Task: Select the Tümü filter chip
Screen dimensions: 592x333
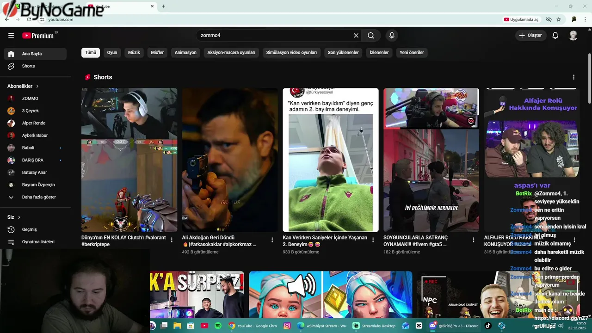Action: tap(91, 53)
